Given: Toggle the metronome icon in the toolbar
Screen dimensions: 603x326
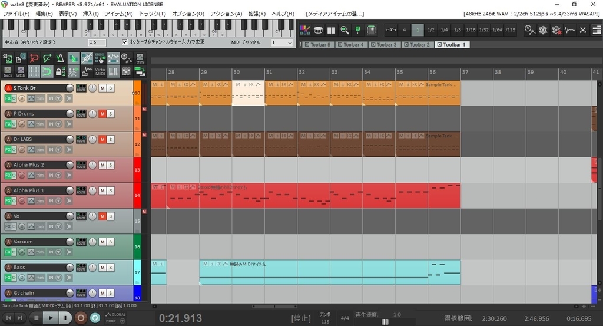Looking at the screenshot, I should [x=60, y=58].
